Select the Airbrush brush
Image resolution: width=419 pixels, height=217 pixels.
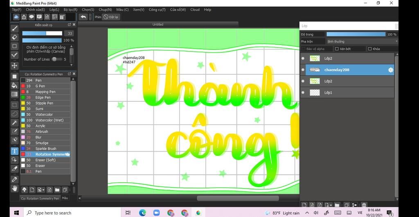[45, 132]
